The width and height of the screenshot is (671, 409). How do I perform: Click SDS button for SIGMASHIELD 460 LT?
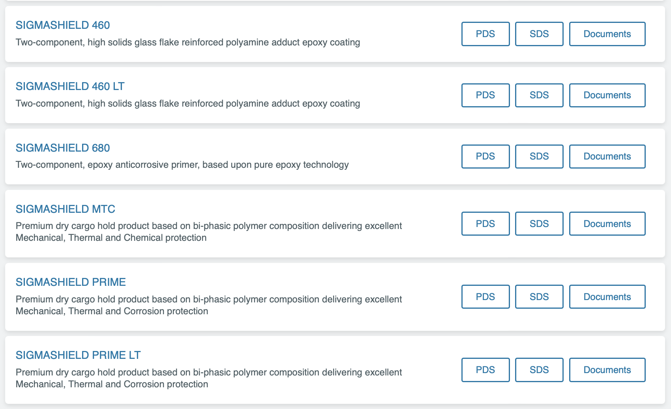539,95
